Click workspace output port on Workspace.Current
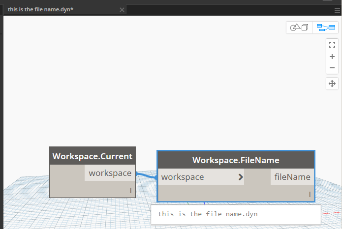 coord(110,173)
